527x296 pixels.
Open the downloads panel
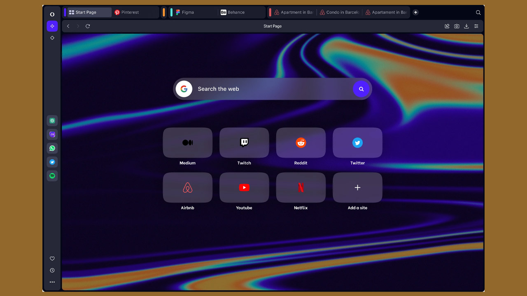coord(466,26)
